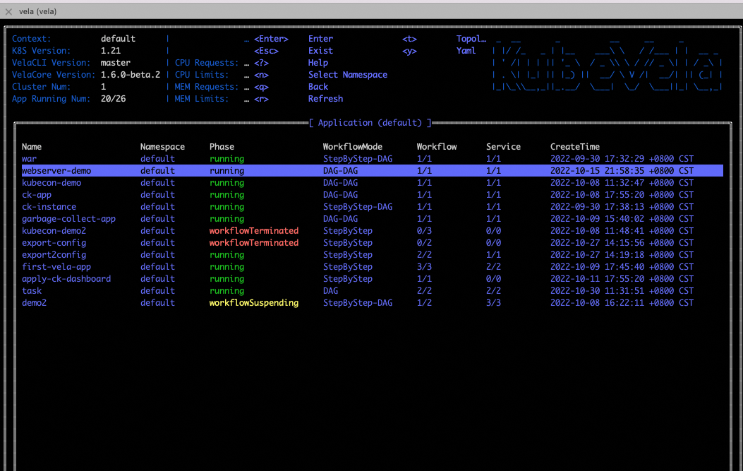Click the Back shortcut label
This screenshot has width=743, height=471.
(x=318, y=87)
